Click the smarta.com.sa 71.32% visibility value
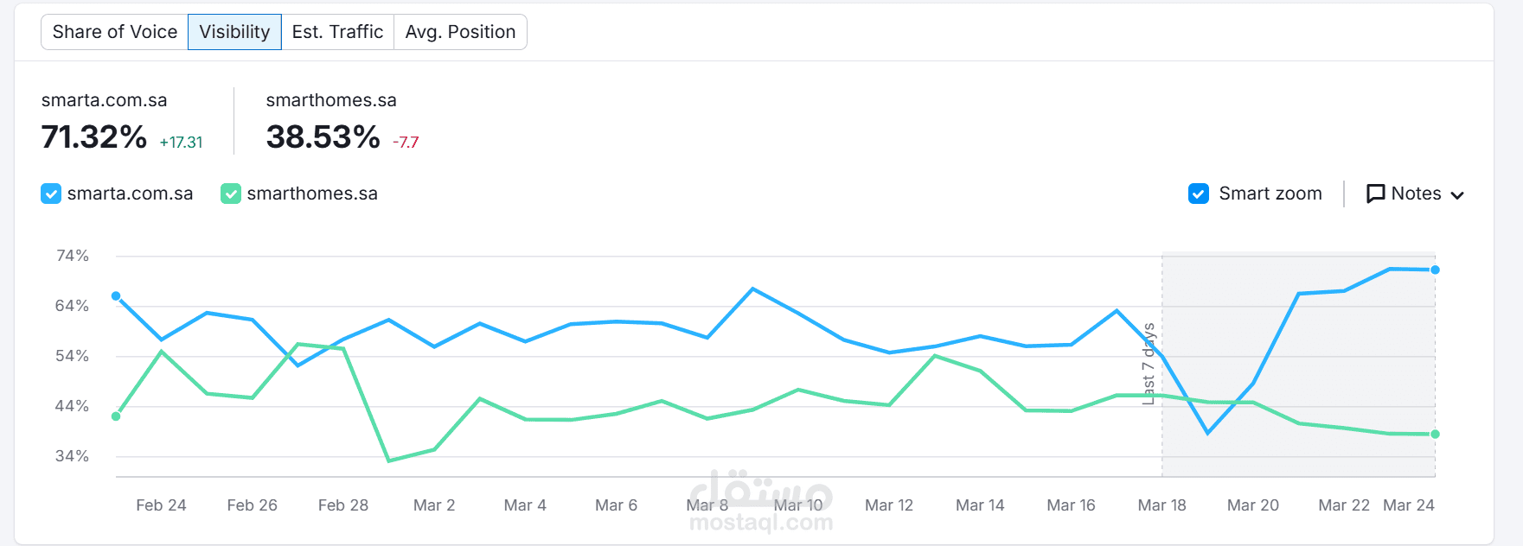Image resolution: width=1523 pixels, height=546 pixels. pyautogui.click(x=94, y=137)
